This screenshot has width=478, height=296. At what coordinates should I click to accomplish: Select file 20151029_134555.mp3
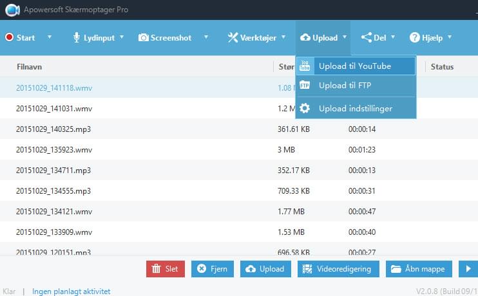[x=53, y=191]
